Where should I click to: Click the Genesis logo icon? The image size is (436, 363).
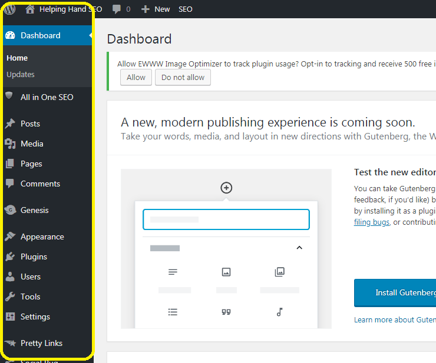pyautogui.click(x=10, y=210)
